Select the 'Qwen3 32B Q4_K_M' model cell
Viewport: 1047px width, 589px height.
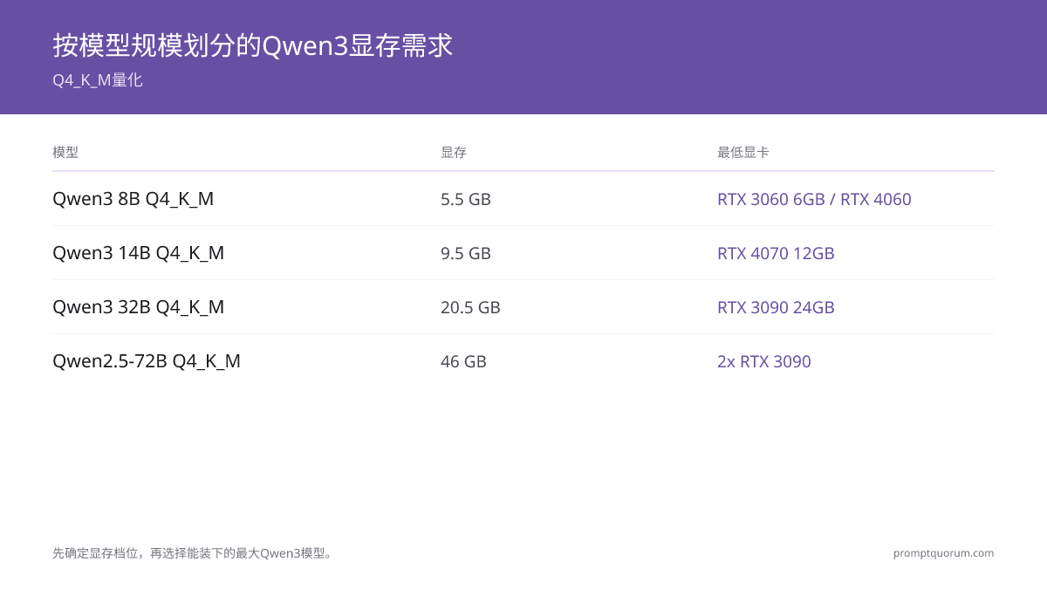(x=139, y=307)
